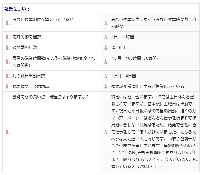Click the 1ヶ月 100時間 (70時間) answer
The height and width of the screenshot is (175, 203).
coord(135,58)
